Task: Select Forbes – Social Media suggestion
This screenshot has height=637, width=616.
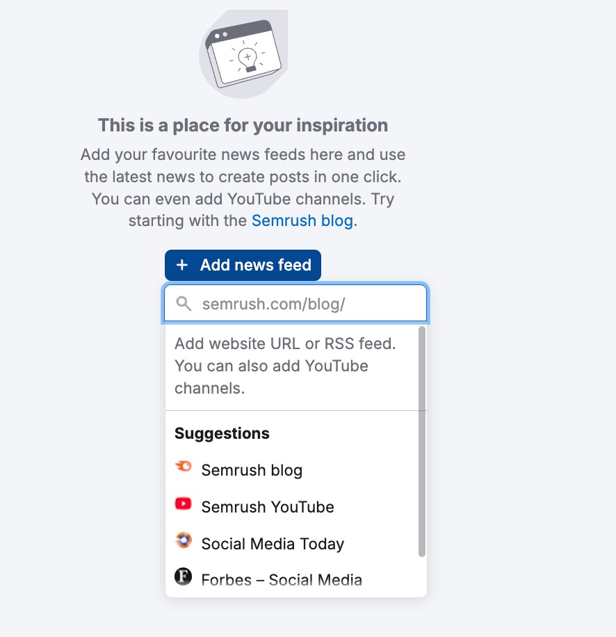Action: (x=282, y=579)
